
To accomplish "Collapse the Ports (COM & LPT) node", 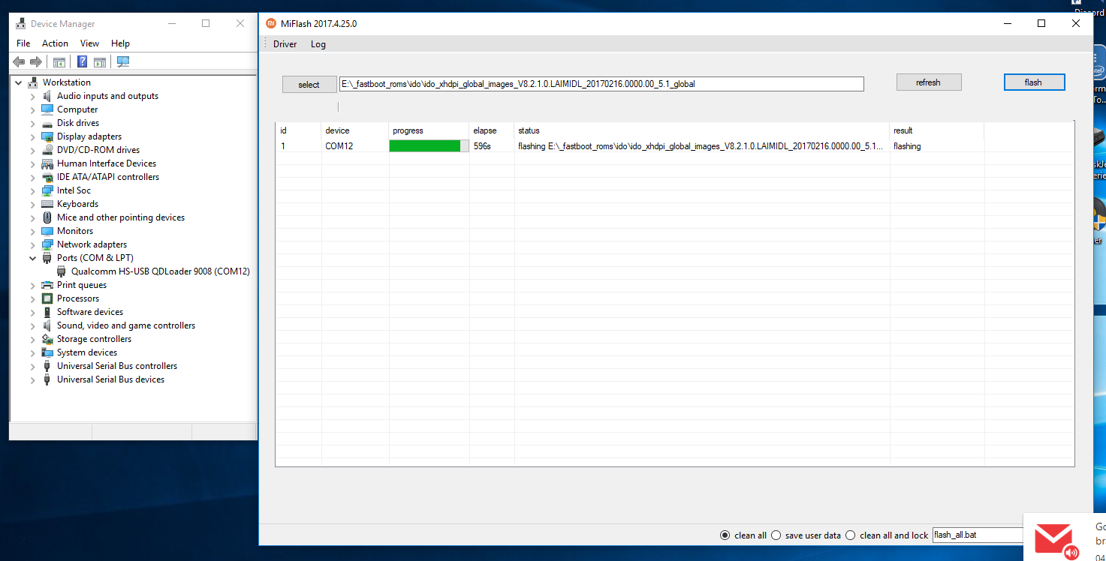I will tap(32, 258).
